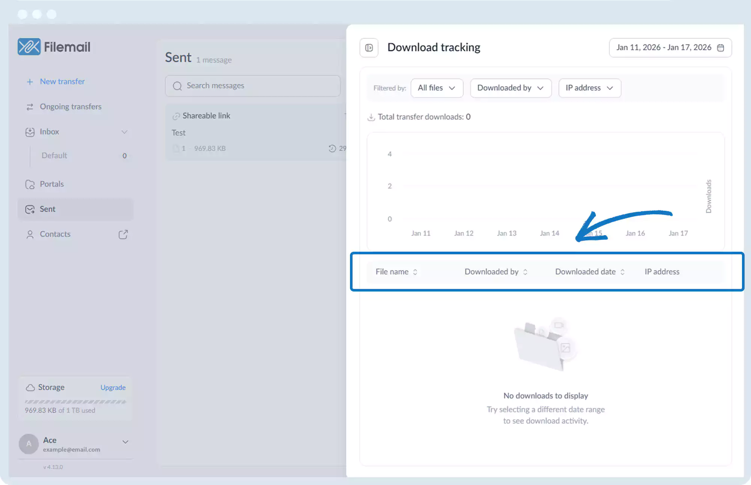The width and height of the screenshot is (751, 485).
Task: Click the Portals folder icon
Action: pyautogui.click(x=30, y=184)
